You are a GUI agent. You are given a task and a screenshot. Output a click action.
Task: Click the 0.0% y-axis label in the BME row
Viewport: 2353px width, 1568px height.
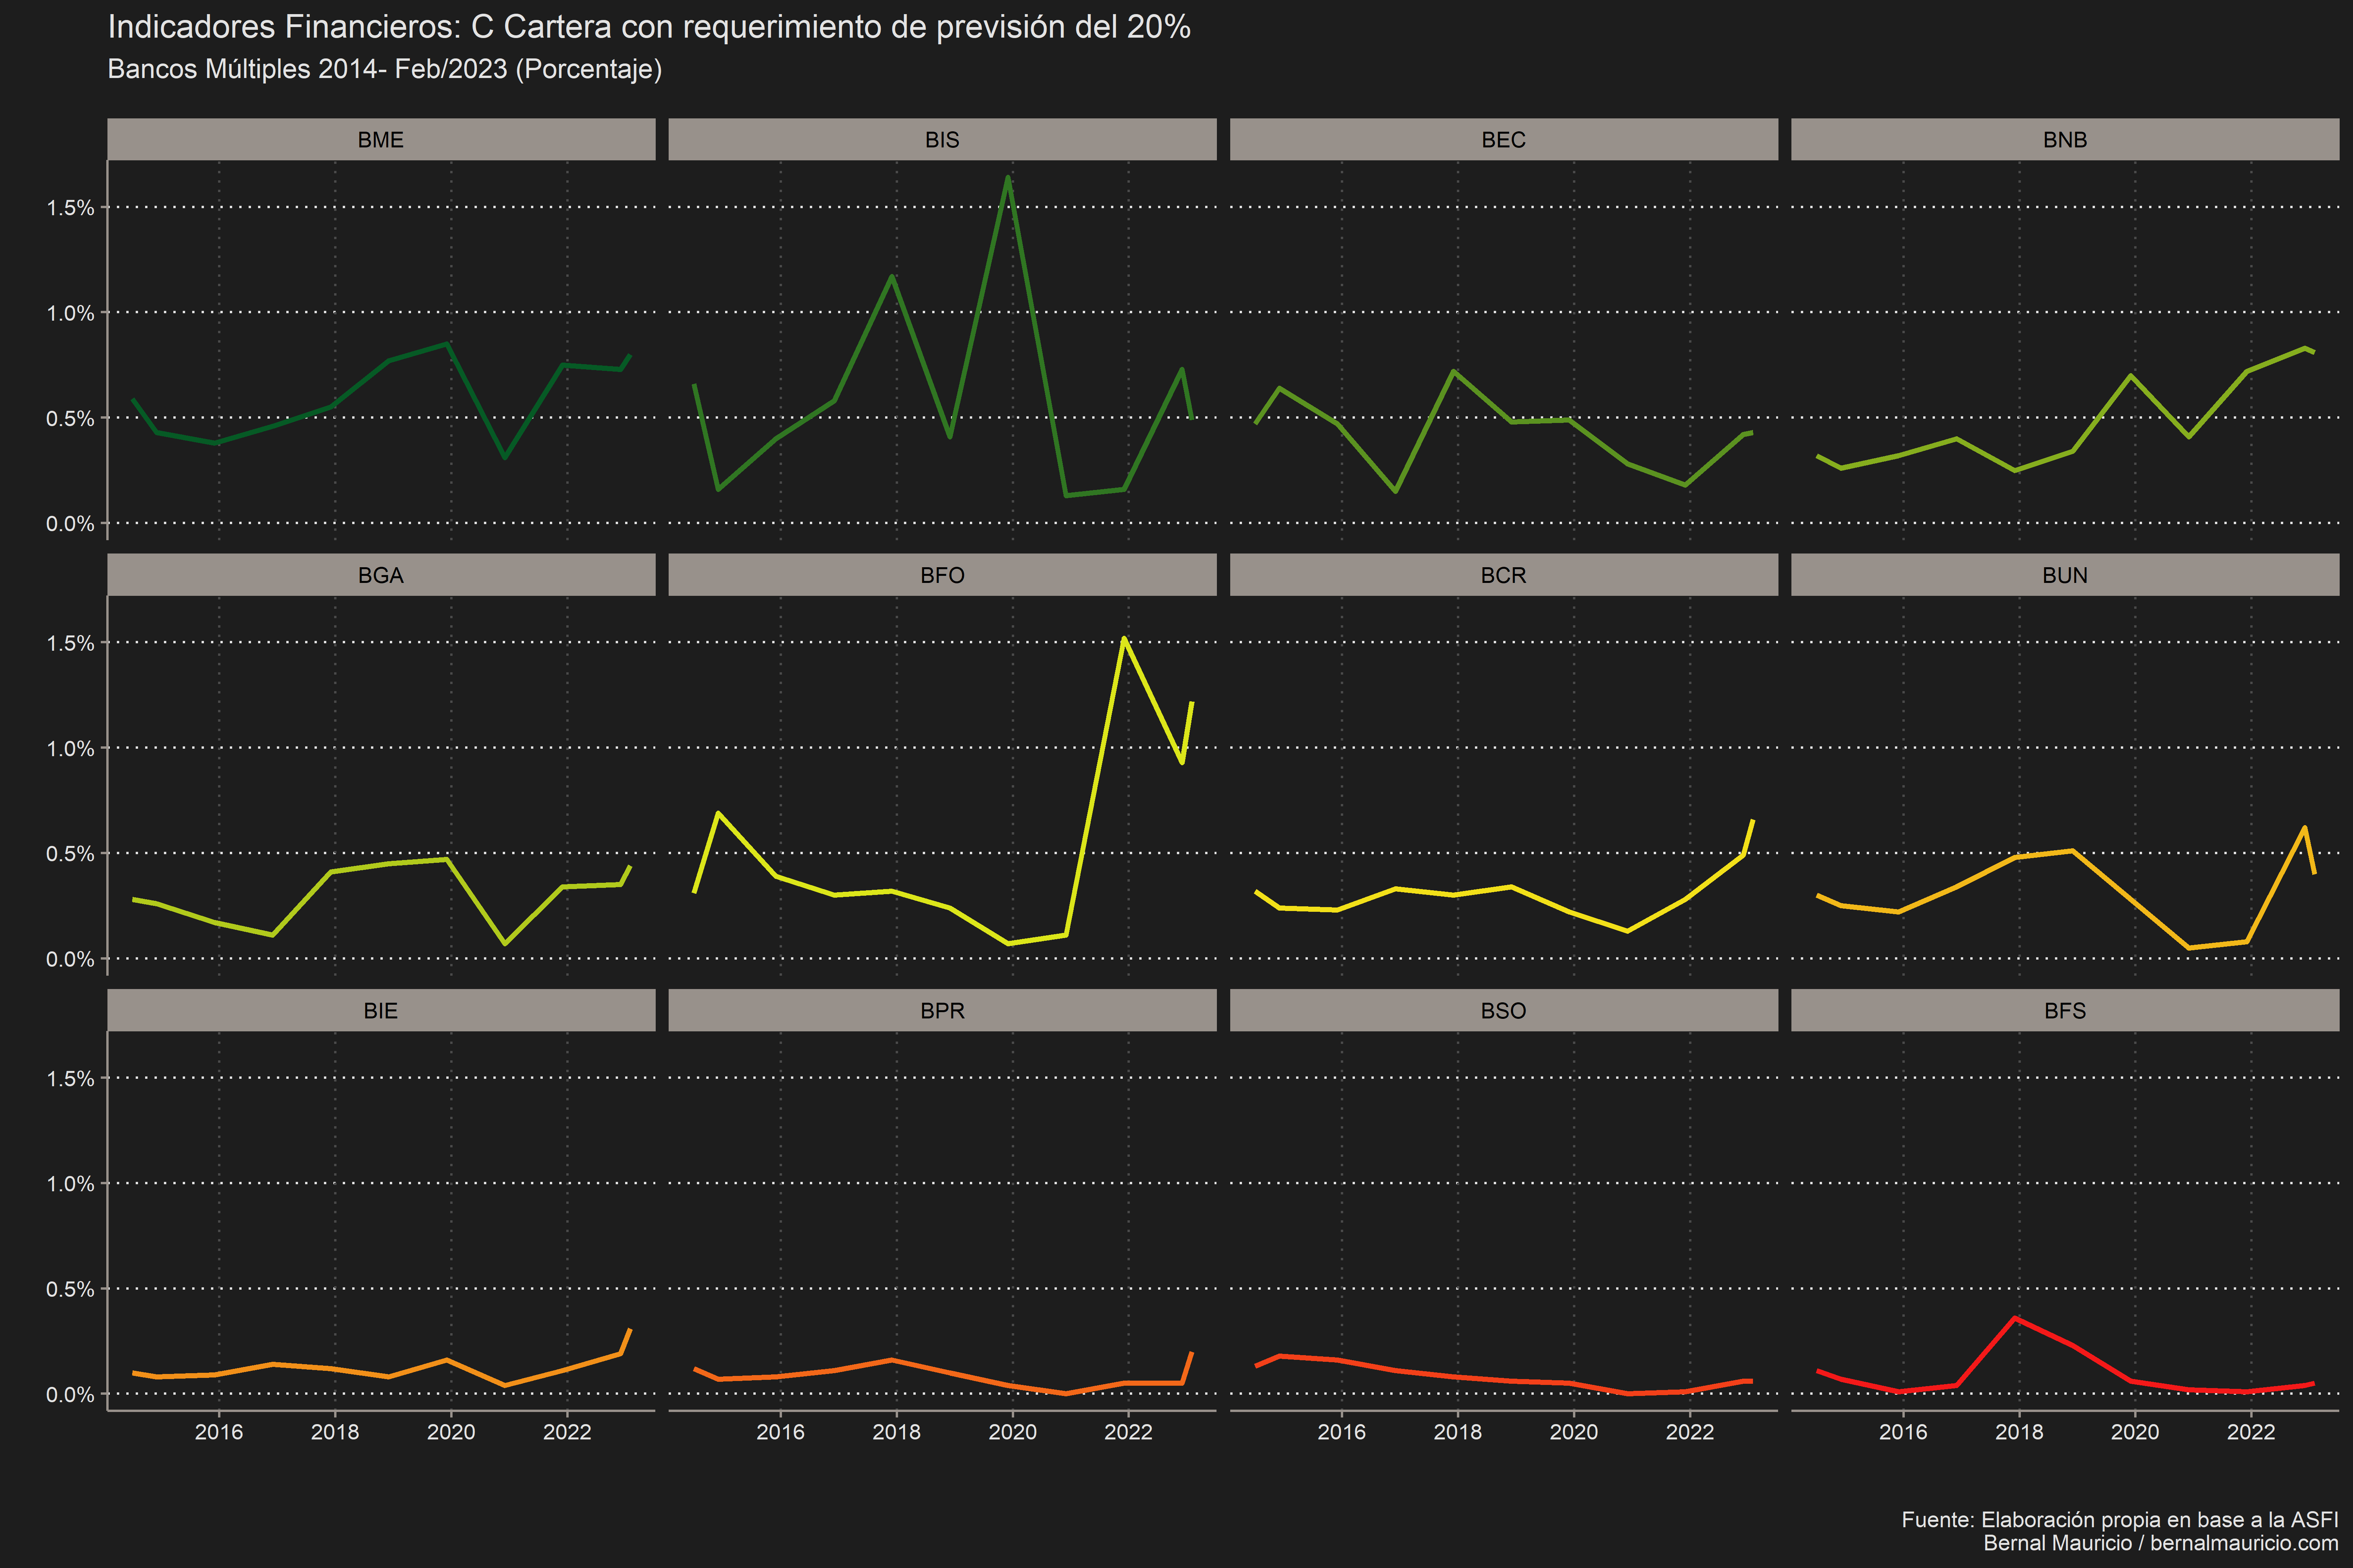point(70,524)
